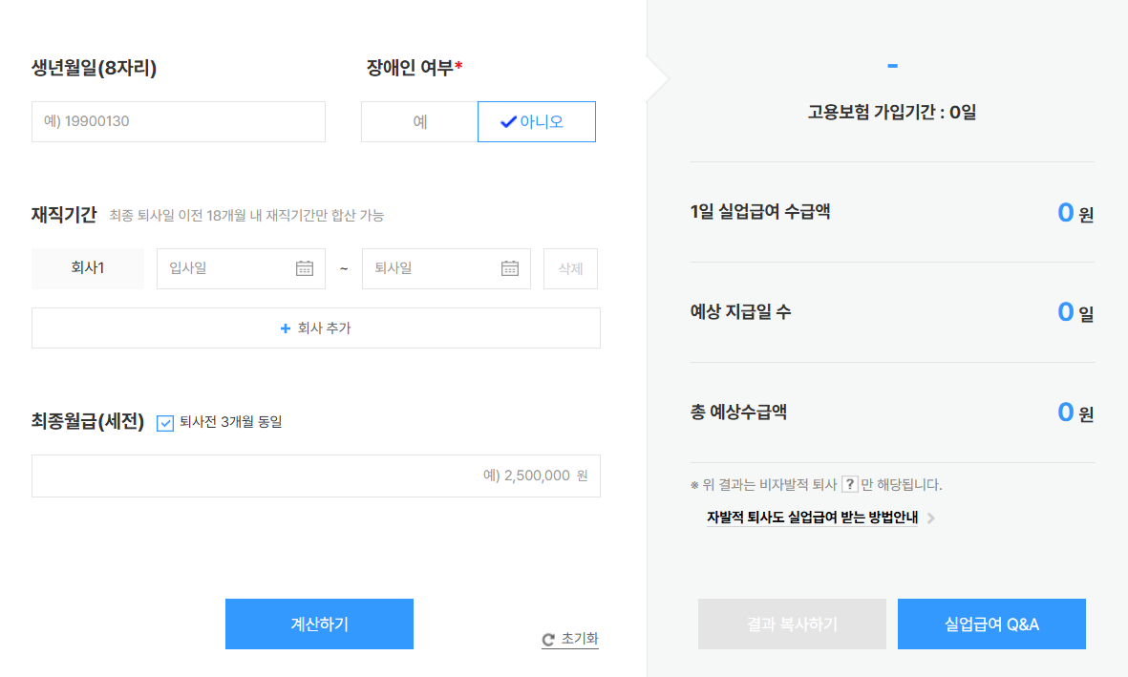The width and height of the screenshot is (1128, 677).
Task: Click the blue dash indicator above 고용보험 가입기간
Action: [x=892, y=65]
